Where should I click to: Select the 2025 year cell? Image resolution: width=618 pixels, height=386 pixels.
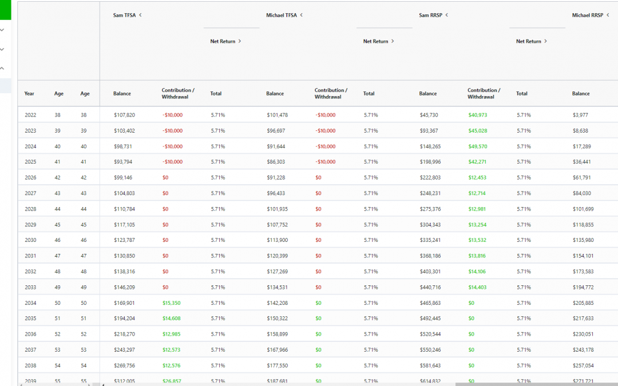[30, 161]
